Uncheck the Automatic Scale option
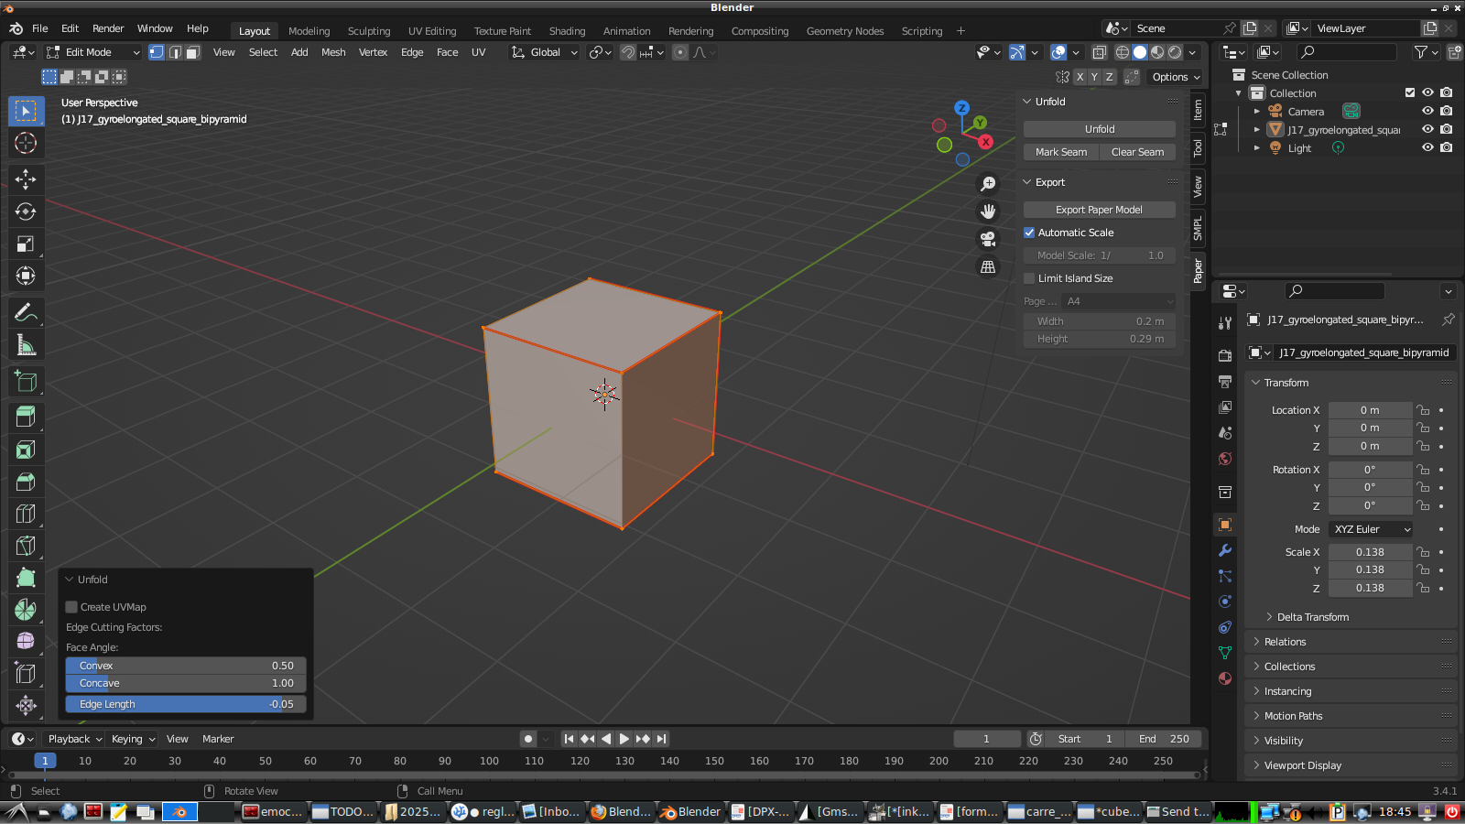 (x=1029, y=233)
